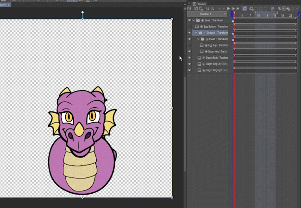Expand Transform tracks for Dragon Wing Left
This screenshot has width=301, height=208.
(203, 64)
